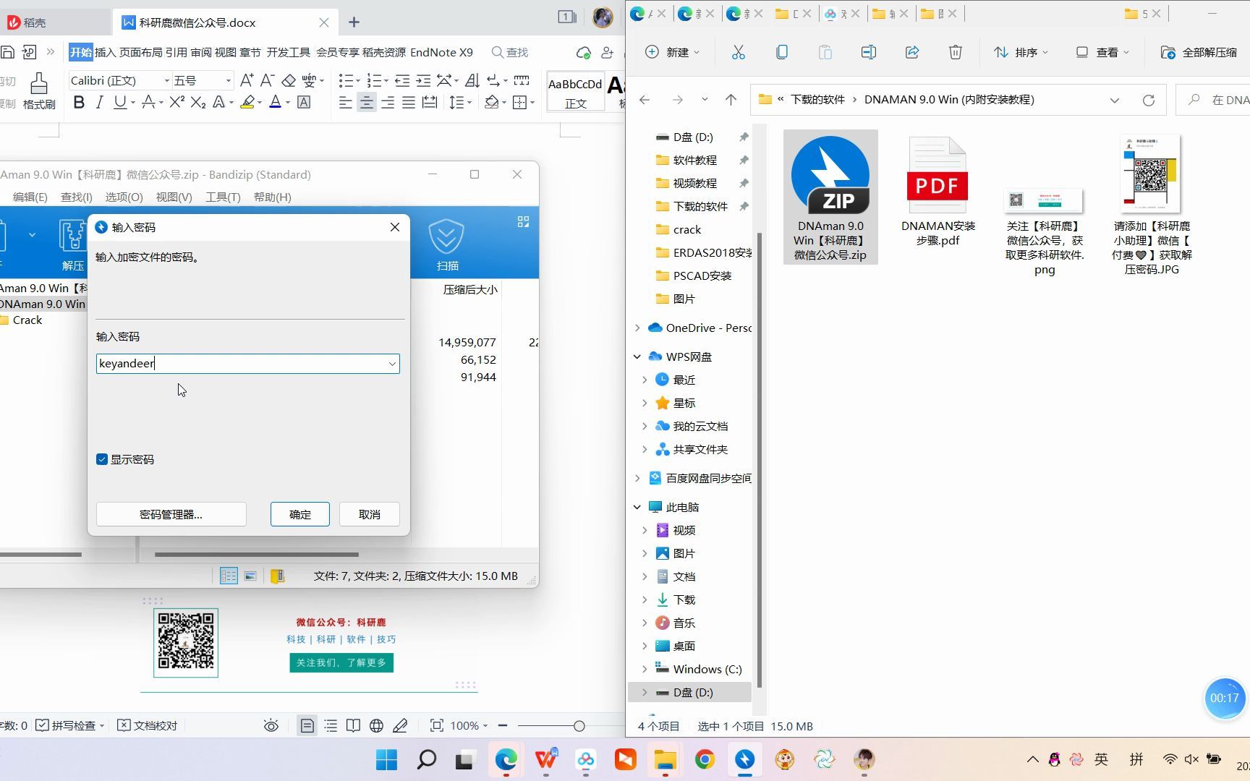Open the font size 五号 dropdown

click(229, 80)
